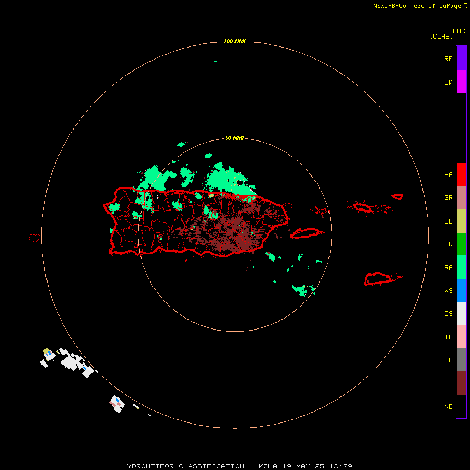The height and width of the screenshot is (470, 470).
Task: Click the [CLAS] legend header
Action: point(441,37)
